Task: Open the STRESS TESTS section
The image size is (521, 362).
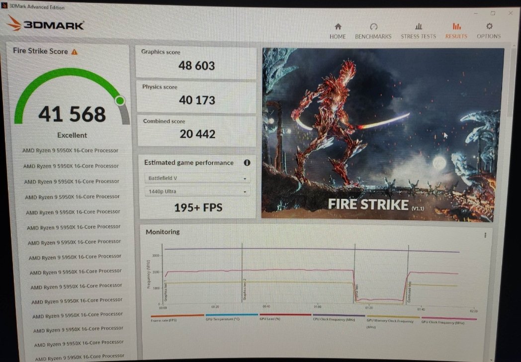Action: coord(418,31)
